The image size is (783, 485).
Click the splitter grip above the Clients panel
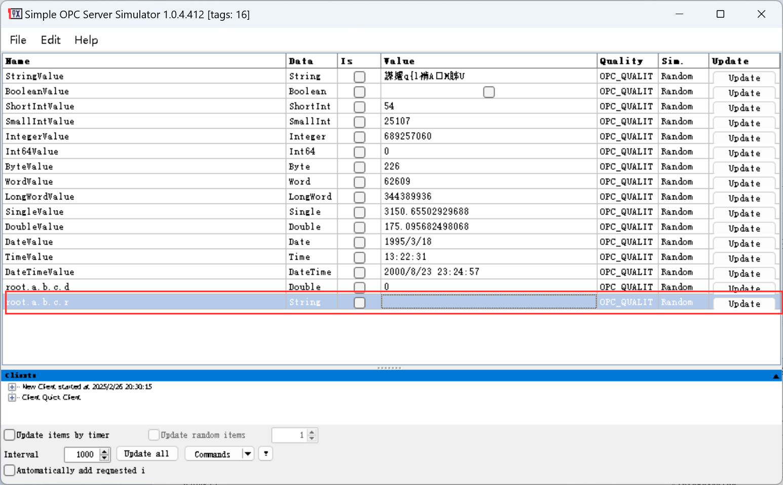[389, 368]
